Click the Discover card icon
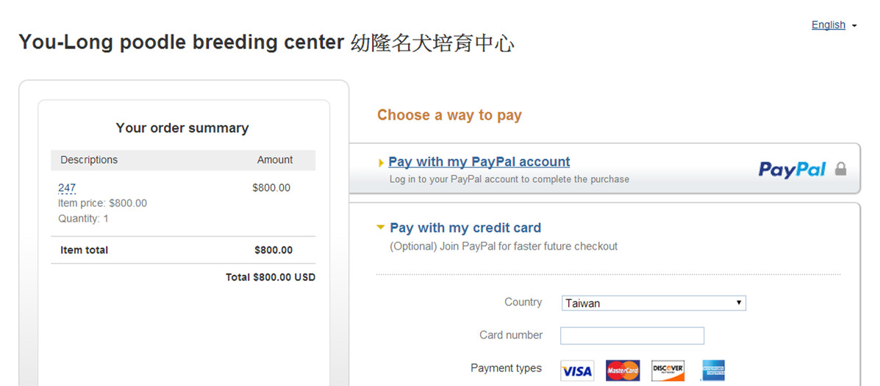Viewport: 880px width, 386px height. click(668, 371)
